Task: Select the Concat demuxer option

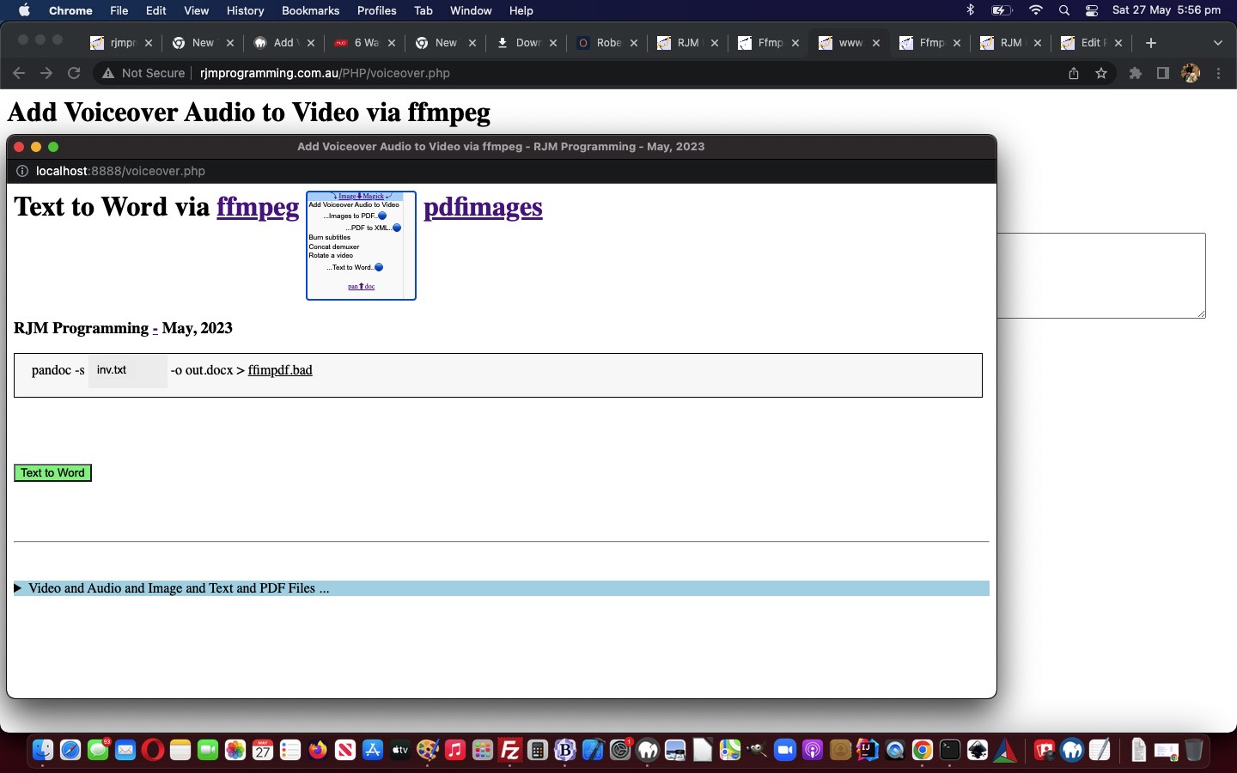Action: click(x=334, y=247)
